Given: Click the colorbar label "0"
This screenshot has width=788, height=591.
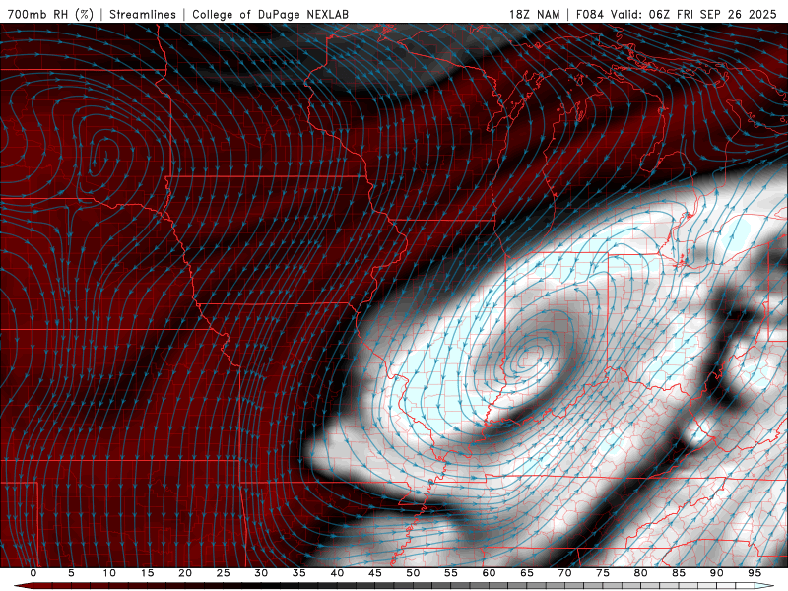Looking at the screenshot, I should pos(33,573).
